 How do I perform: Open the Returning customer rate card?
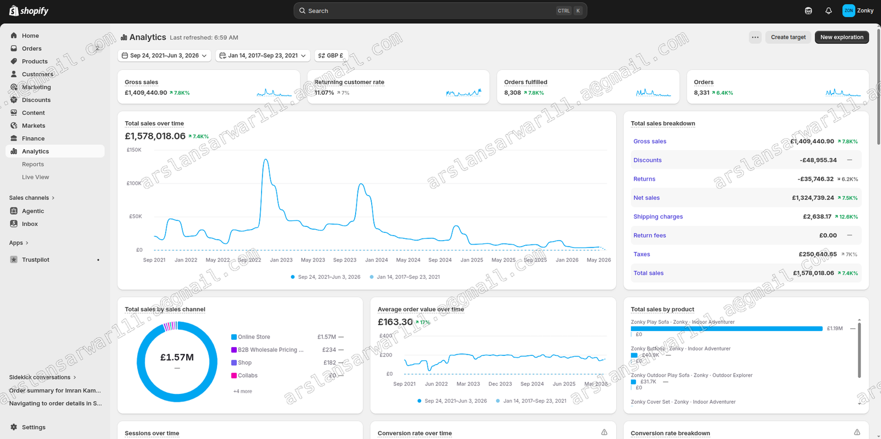[x=398, y=86]
